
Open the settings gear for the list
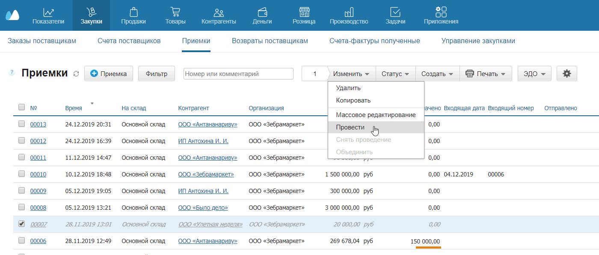click(566, 73)
